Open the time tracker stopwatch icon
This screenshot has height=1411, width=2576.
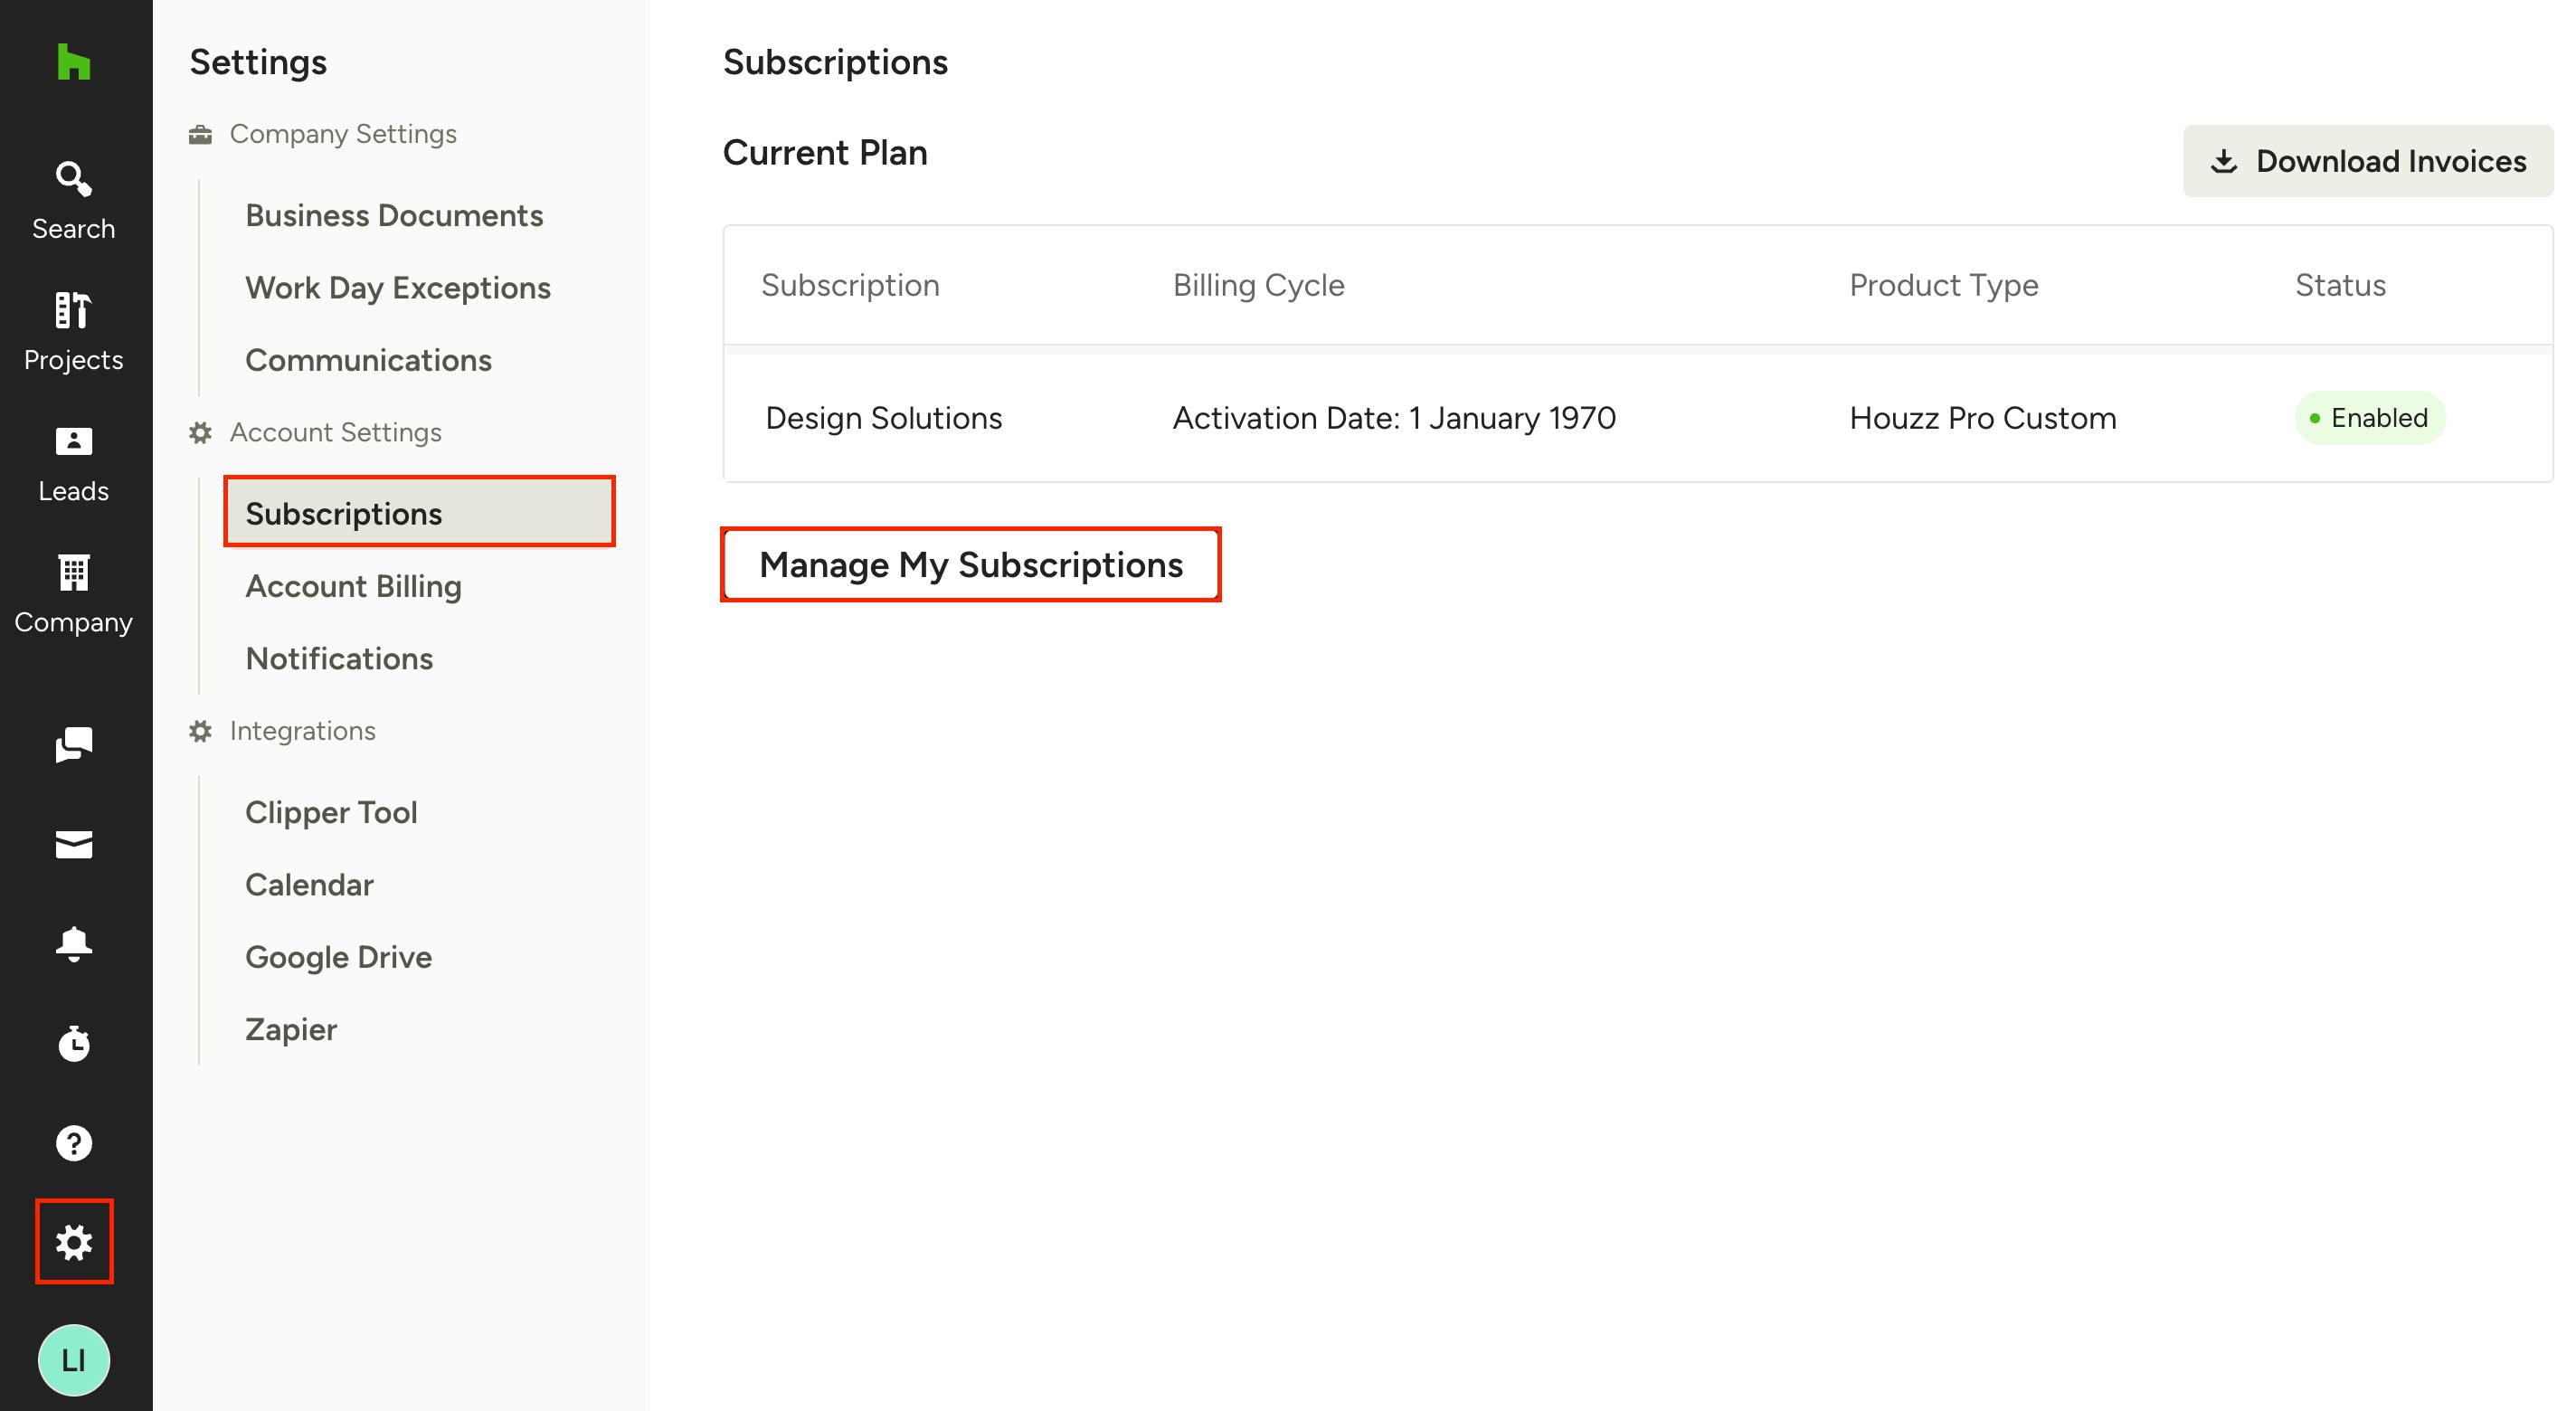pos(74,1043)
